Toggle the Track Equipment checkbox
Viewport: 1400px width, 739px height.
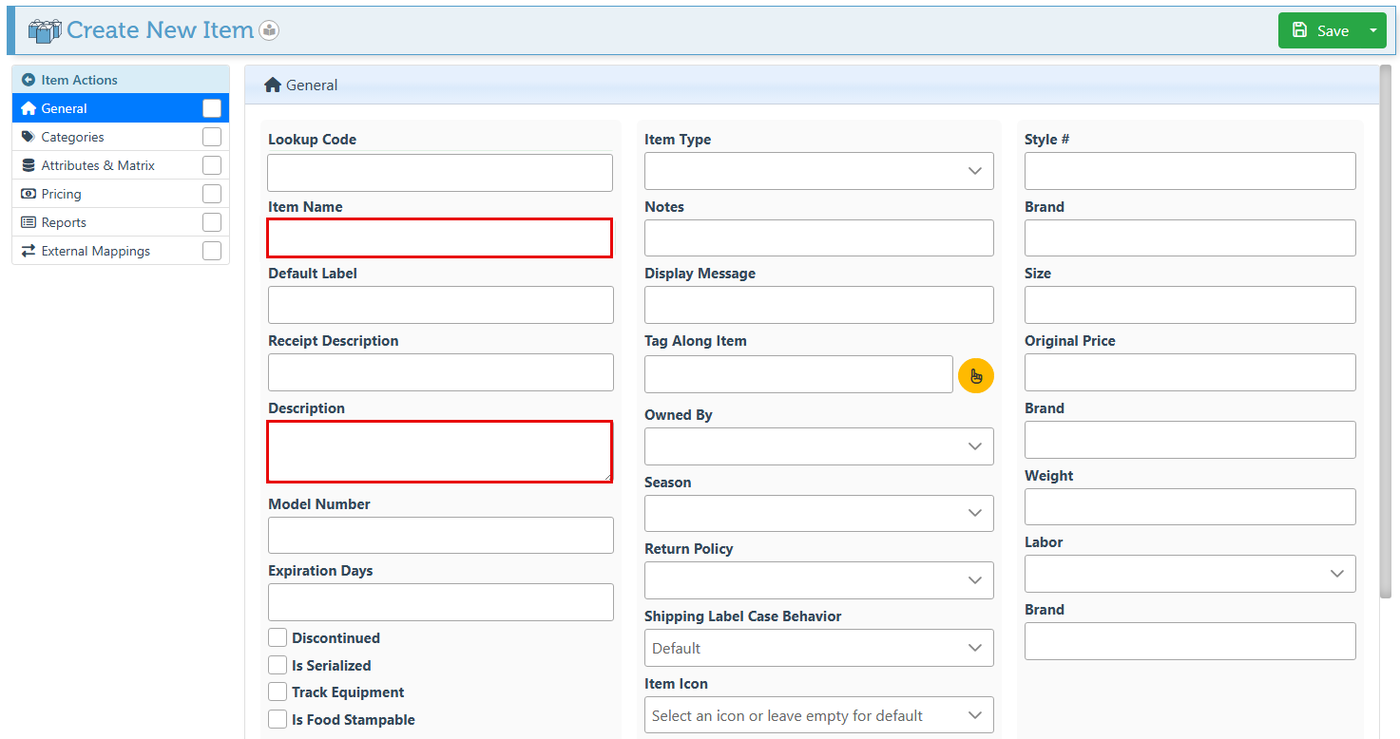coord(278,692)
